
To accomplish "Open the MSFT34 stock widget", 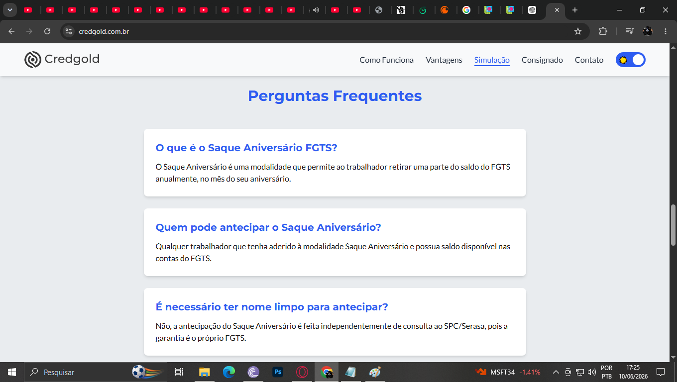I will 508,372.
